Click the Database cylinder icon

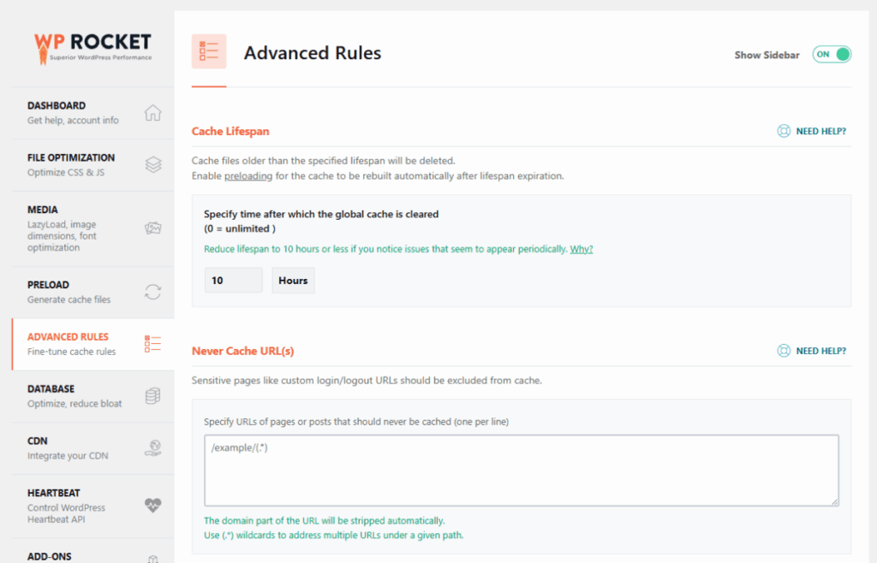click(152, 396)
